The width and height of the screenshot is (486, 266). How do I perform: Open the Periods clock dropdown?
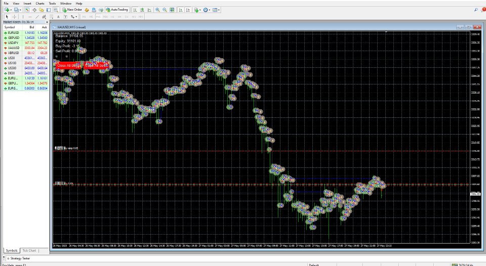tap(210, 10)
